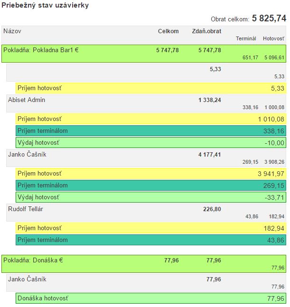Select the Pokladňa: Donáška € row
This screenshot has height=307, width=290.
[x=143, y=263]
